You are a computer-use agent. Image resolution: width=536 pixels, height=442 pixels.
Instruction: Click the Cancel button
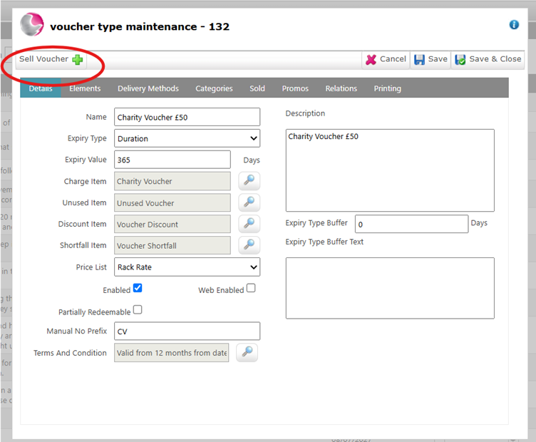click(386, 59)
